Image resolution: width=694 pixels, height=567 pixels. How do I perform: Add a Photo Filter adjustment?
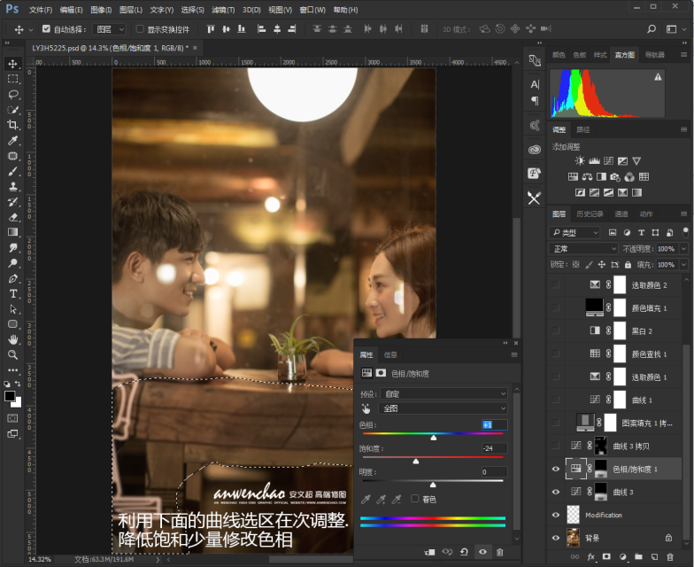pos(615,177)
